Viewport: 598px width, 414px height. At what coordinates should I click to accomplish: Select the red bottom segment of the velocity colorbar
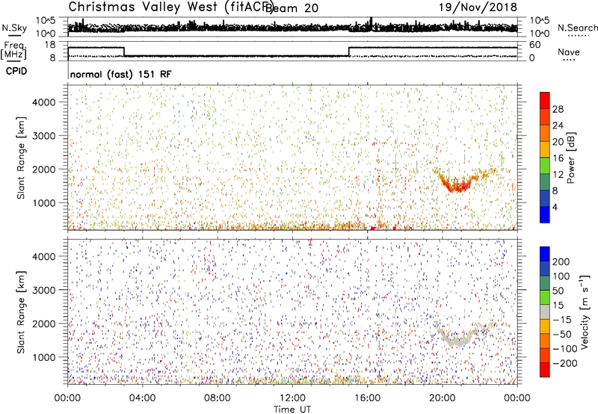tap(545, 370)
